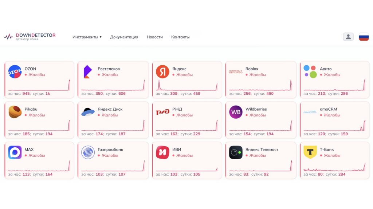Click the Яндекс Диск logo icon
This screenshot has width=373, height=209.
click(88, 112)
